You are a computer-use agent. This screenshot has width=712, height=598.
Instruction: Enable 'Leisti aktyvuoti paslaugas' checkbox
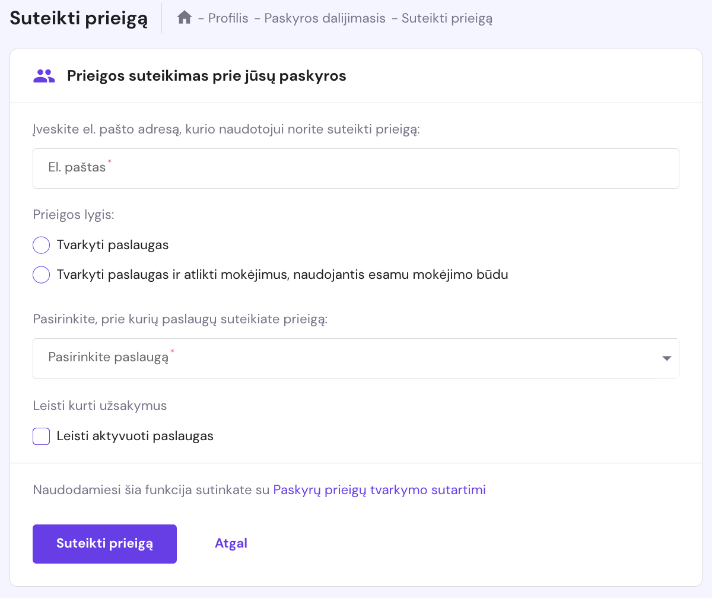pos(41,436)
